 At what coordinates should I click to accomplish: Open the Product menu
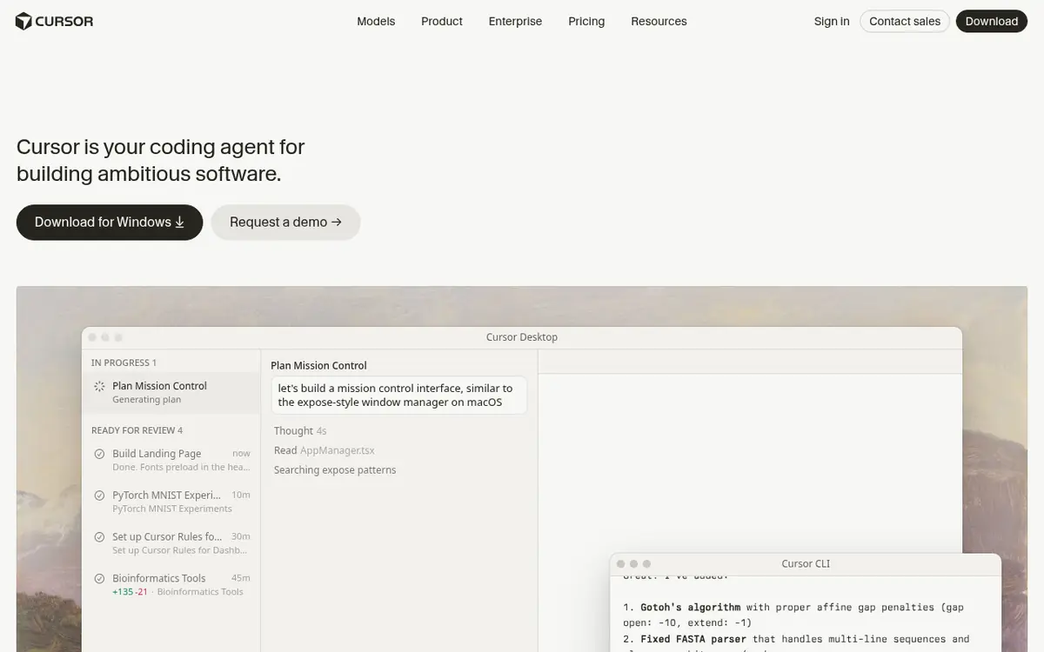[x=442, y=21]
